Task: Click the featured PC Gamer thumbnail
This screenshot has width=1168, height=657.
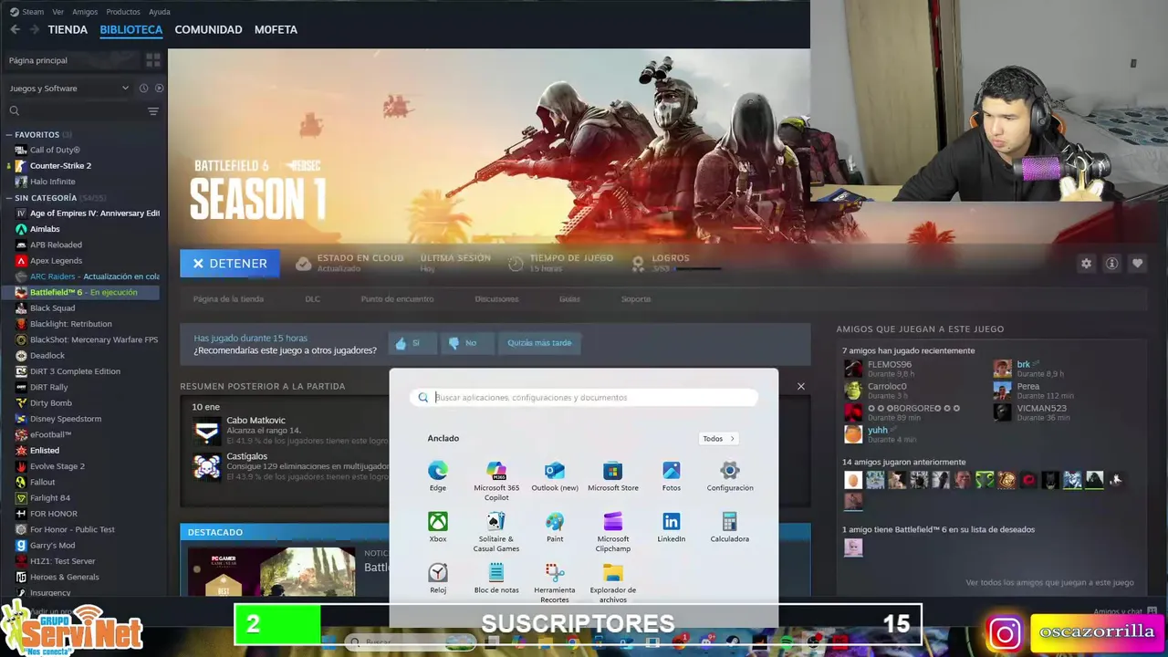Action: [272, 571]
